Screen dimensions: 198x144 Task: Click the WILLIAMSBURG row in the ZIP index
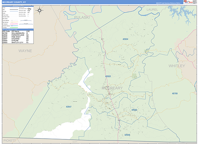point(18,33)
